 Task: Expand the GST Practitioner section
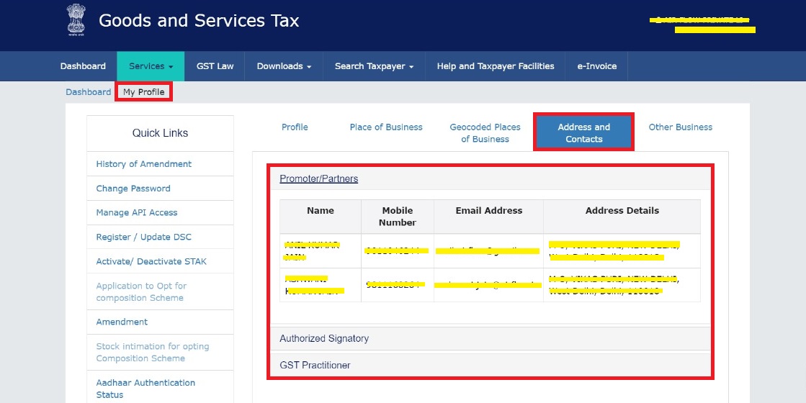click(315, 365)
